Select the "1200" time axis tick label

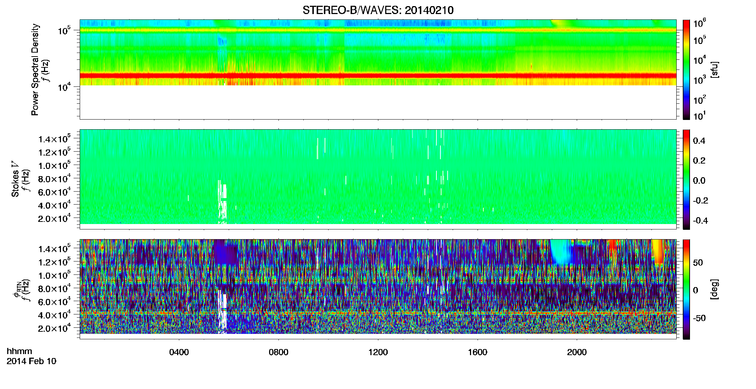(x=378, y=352)
